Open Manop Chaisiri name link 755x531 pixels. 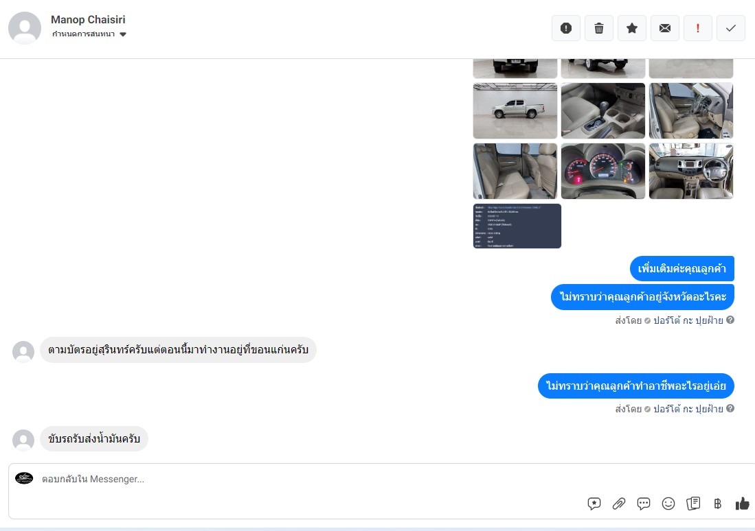tap(88, 20)
